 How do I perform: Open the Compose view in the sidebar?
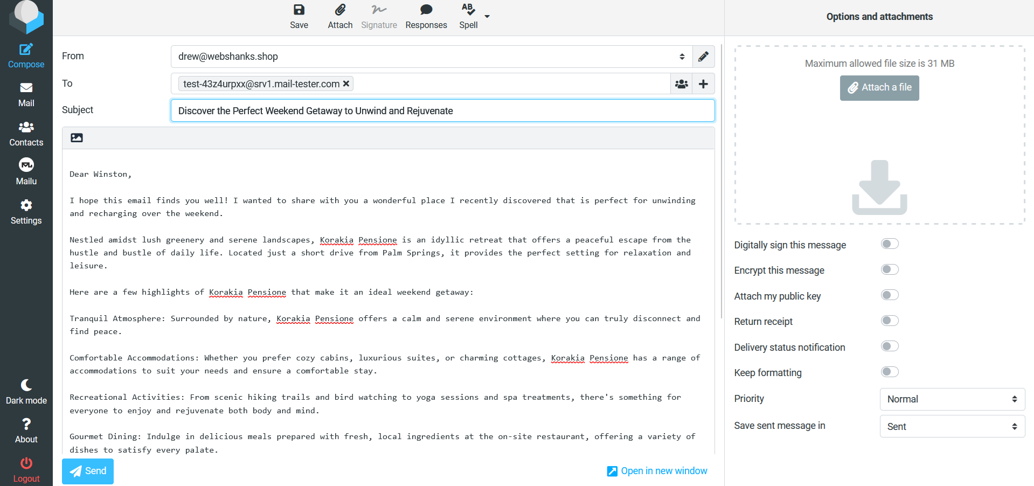click(26, 56)
